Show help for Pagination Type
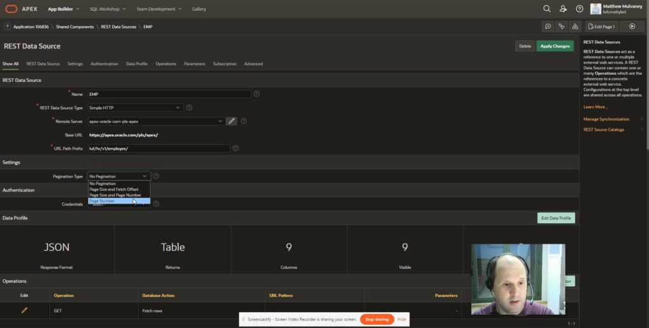The width and height of the screenshot is (649, 328). click(x=156, y=176)
